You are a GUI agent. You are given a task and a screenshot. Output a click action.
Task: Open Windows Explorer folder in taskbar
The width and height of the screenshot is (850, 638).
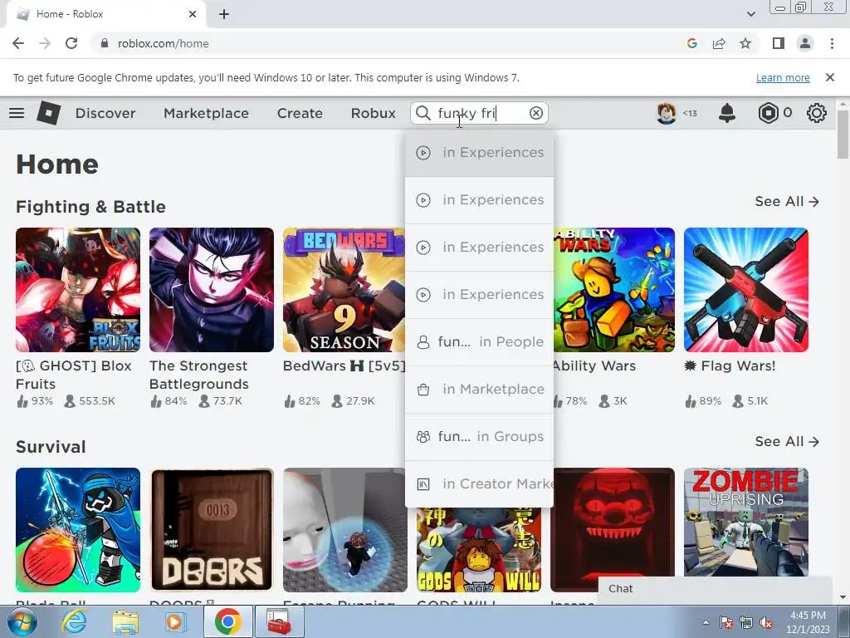click(x=125, y=621)
